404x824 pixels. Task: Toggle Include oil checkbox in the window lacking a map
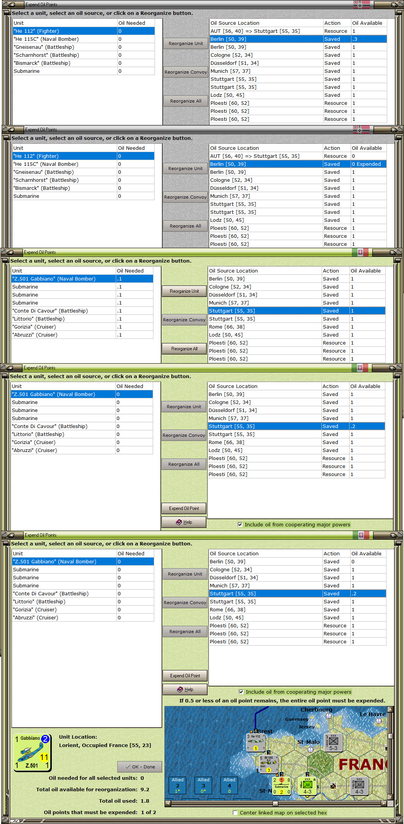tap(240, 524)
